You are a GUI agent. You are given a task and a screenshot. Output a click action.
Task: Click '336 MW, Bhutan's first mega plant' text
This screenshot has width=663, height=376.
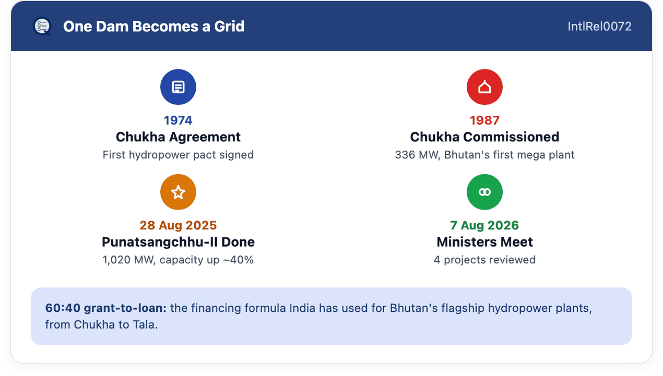484,155
